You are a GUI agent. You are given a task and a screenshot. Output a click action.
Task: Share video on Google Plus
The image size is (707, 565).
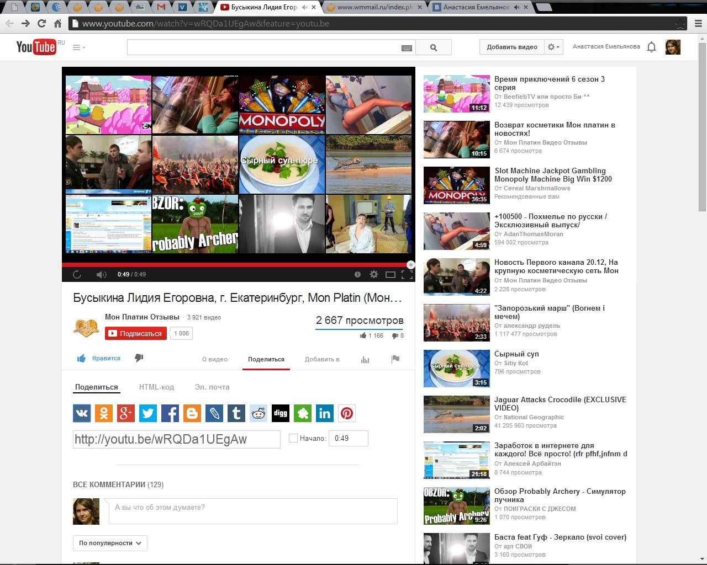[x=126, y=413]
